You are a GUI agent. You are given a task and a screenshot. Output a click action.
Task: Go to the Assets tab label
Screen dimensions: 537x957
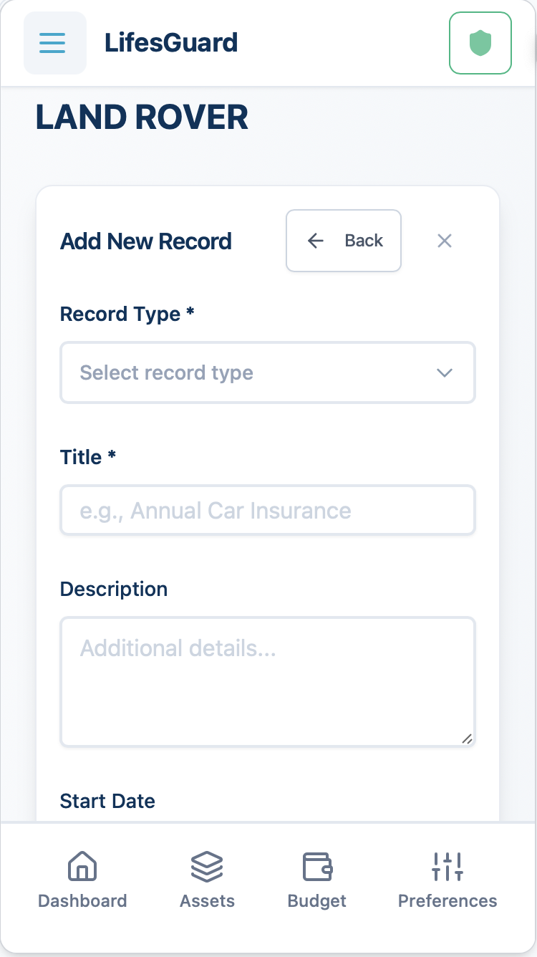coord(207,900)
